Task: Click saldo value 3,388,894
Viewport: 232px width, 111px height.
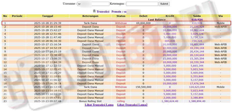Action: coord(197,98)
